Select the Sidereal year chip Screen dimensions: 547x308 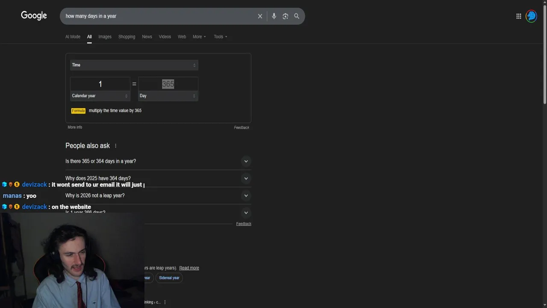coord(169,278)
